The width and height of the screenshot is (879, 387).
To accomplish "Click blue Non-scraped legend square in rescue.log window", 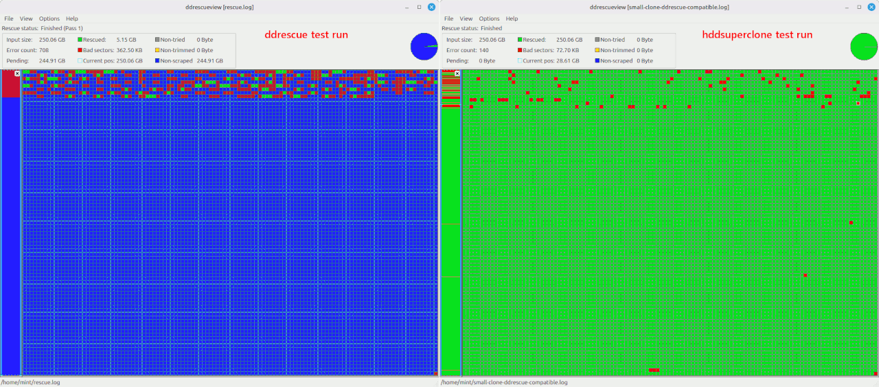I will pos(157,60).
